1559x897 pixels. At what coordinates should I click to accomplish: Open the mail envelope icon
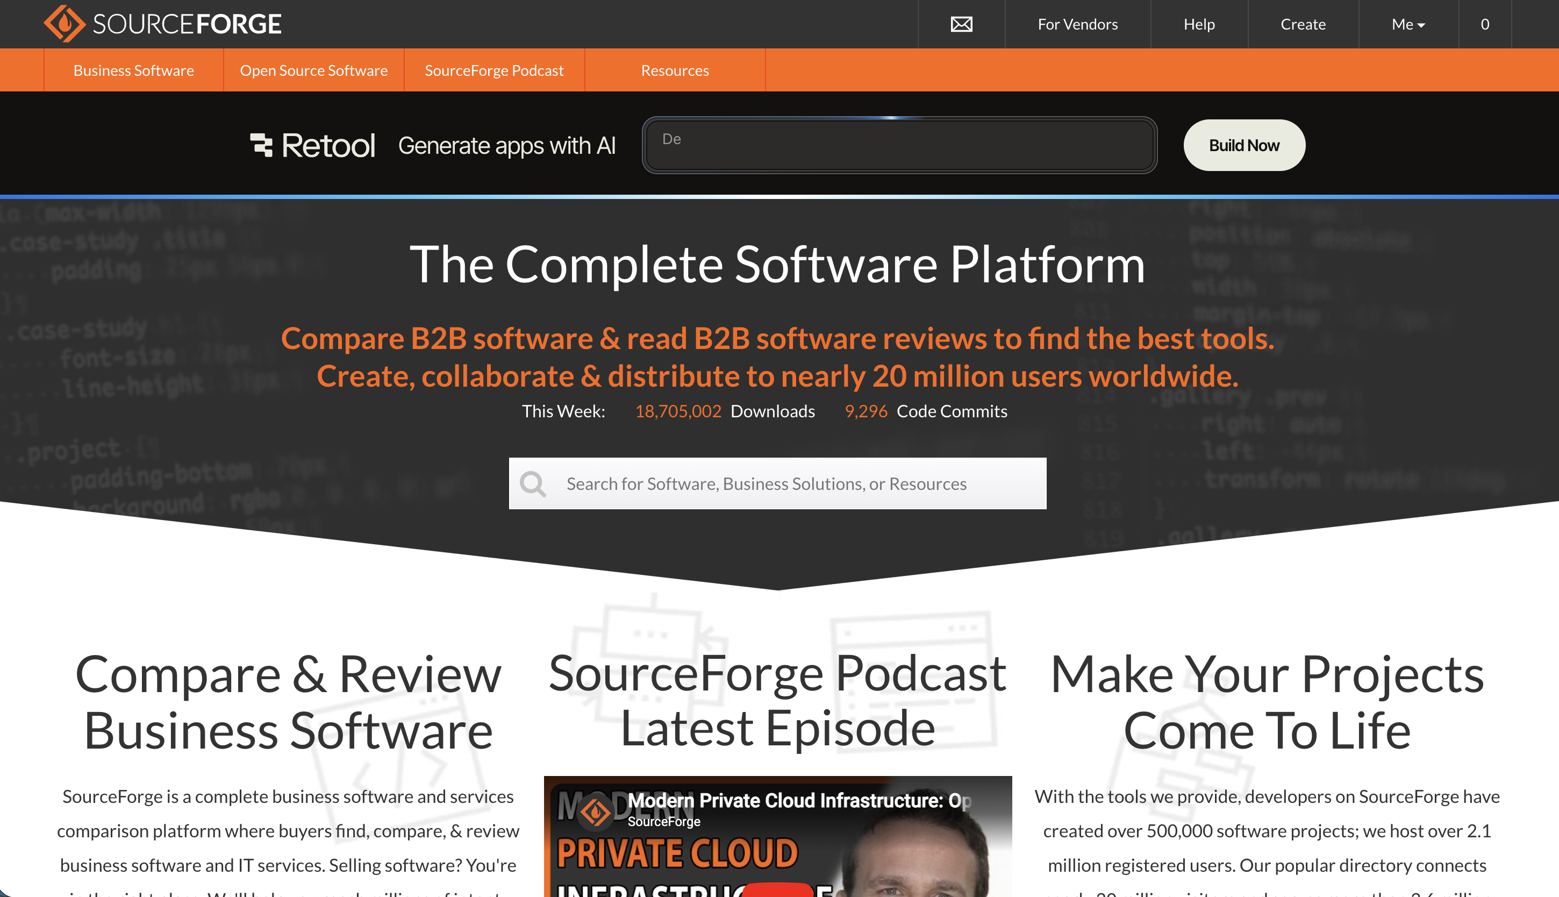pyautogui.click(x=961, y=24)
